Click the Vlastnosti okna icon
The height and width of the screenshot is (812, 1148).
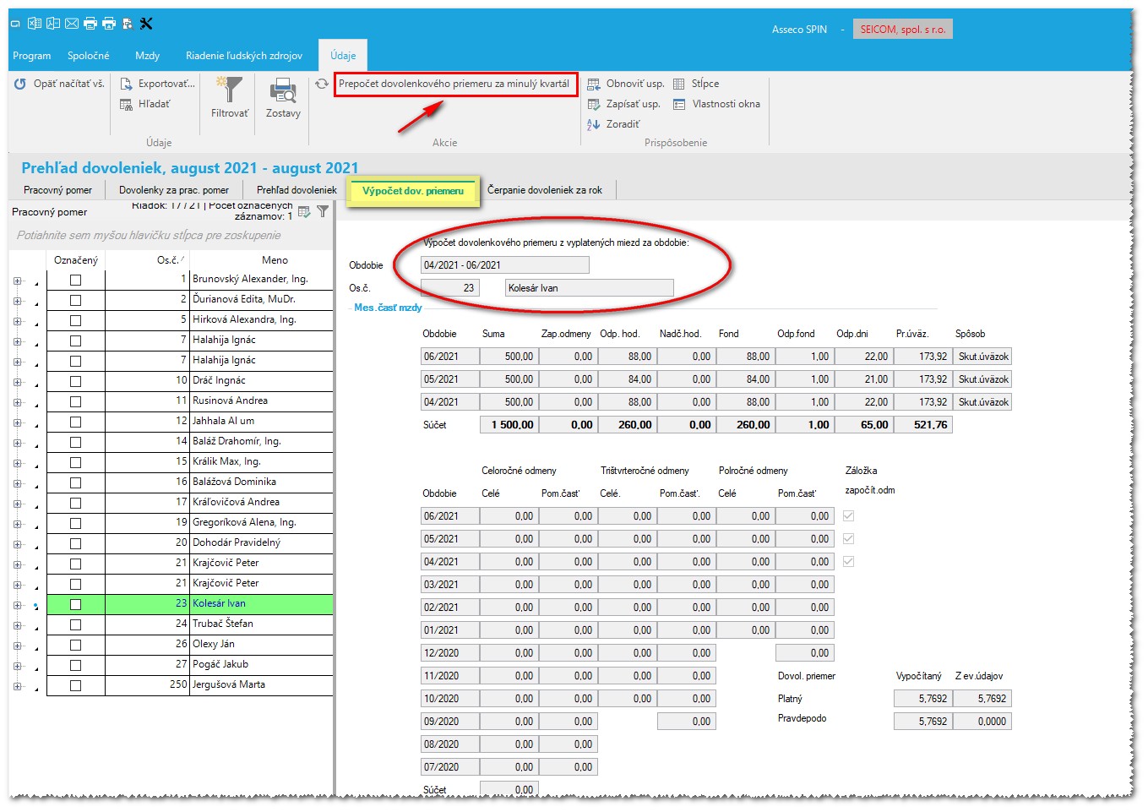click(x=679, y=104)
